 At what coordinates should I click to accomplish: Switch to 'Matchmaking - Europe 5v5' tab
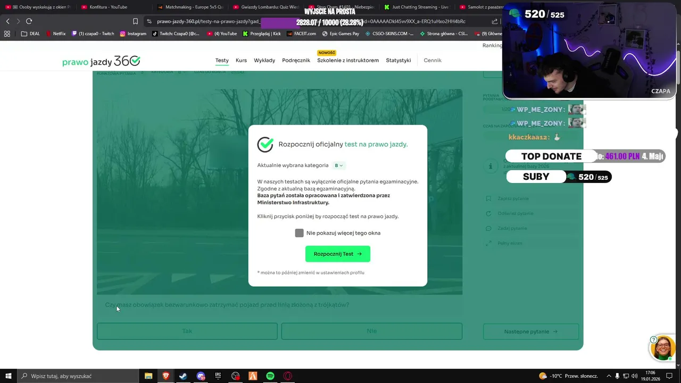point(190,7)
